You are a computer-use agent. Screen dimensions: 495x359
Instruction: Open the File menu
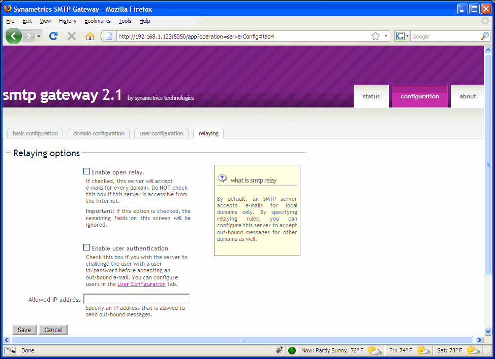point(10,21)
